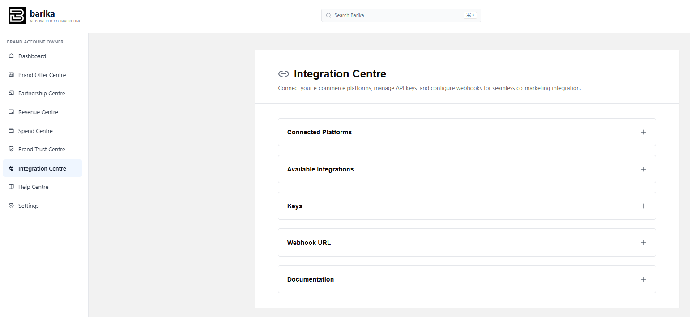The width and height of the screenshot is (690, 317).
Task: Click the Dashboard home icon
Action: [11, 56]
